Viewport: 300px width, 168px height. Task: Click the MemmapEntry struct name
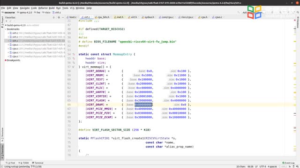click(x=122, y=54)
